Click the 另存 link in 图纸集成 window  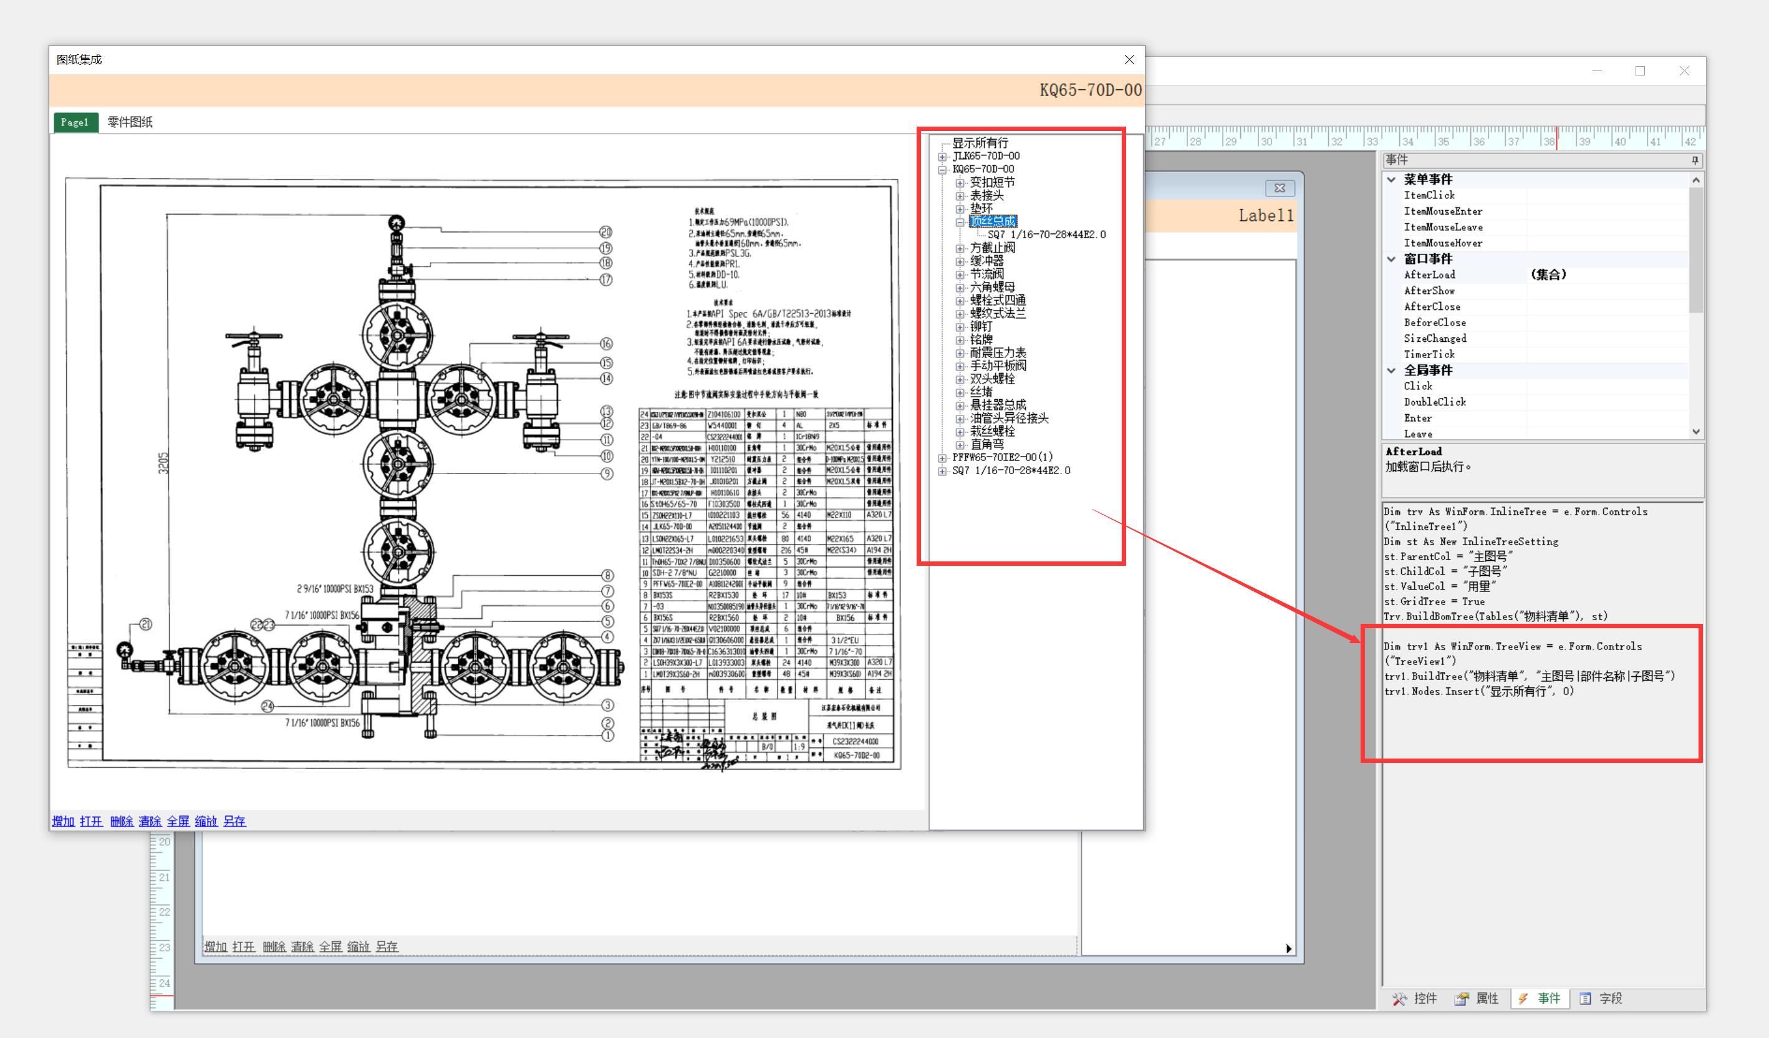(234, 821)
